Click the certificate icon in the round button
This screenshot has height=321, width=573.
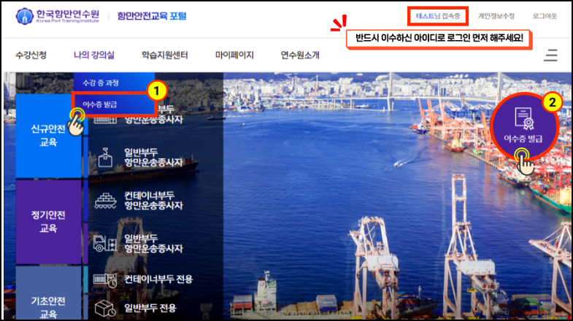tap(523, 119)
